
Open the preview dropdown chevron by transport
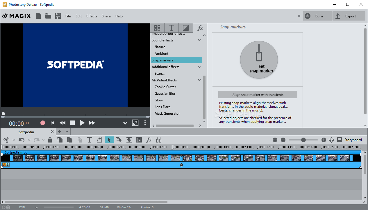[125, 123]
